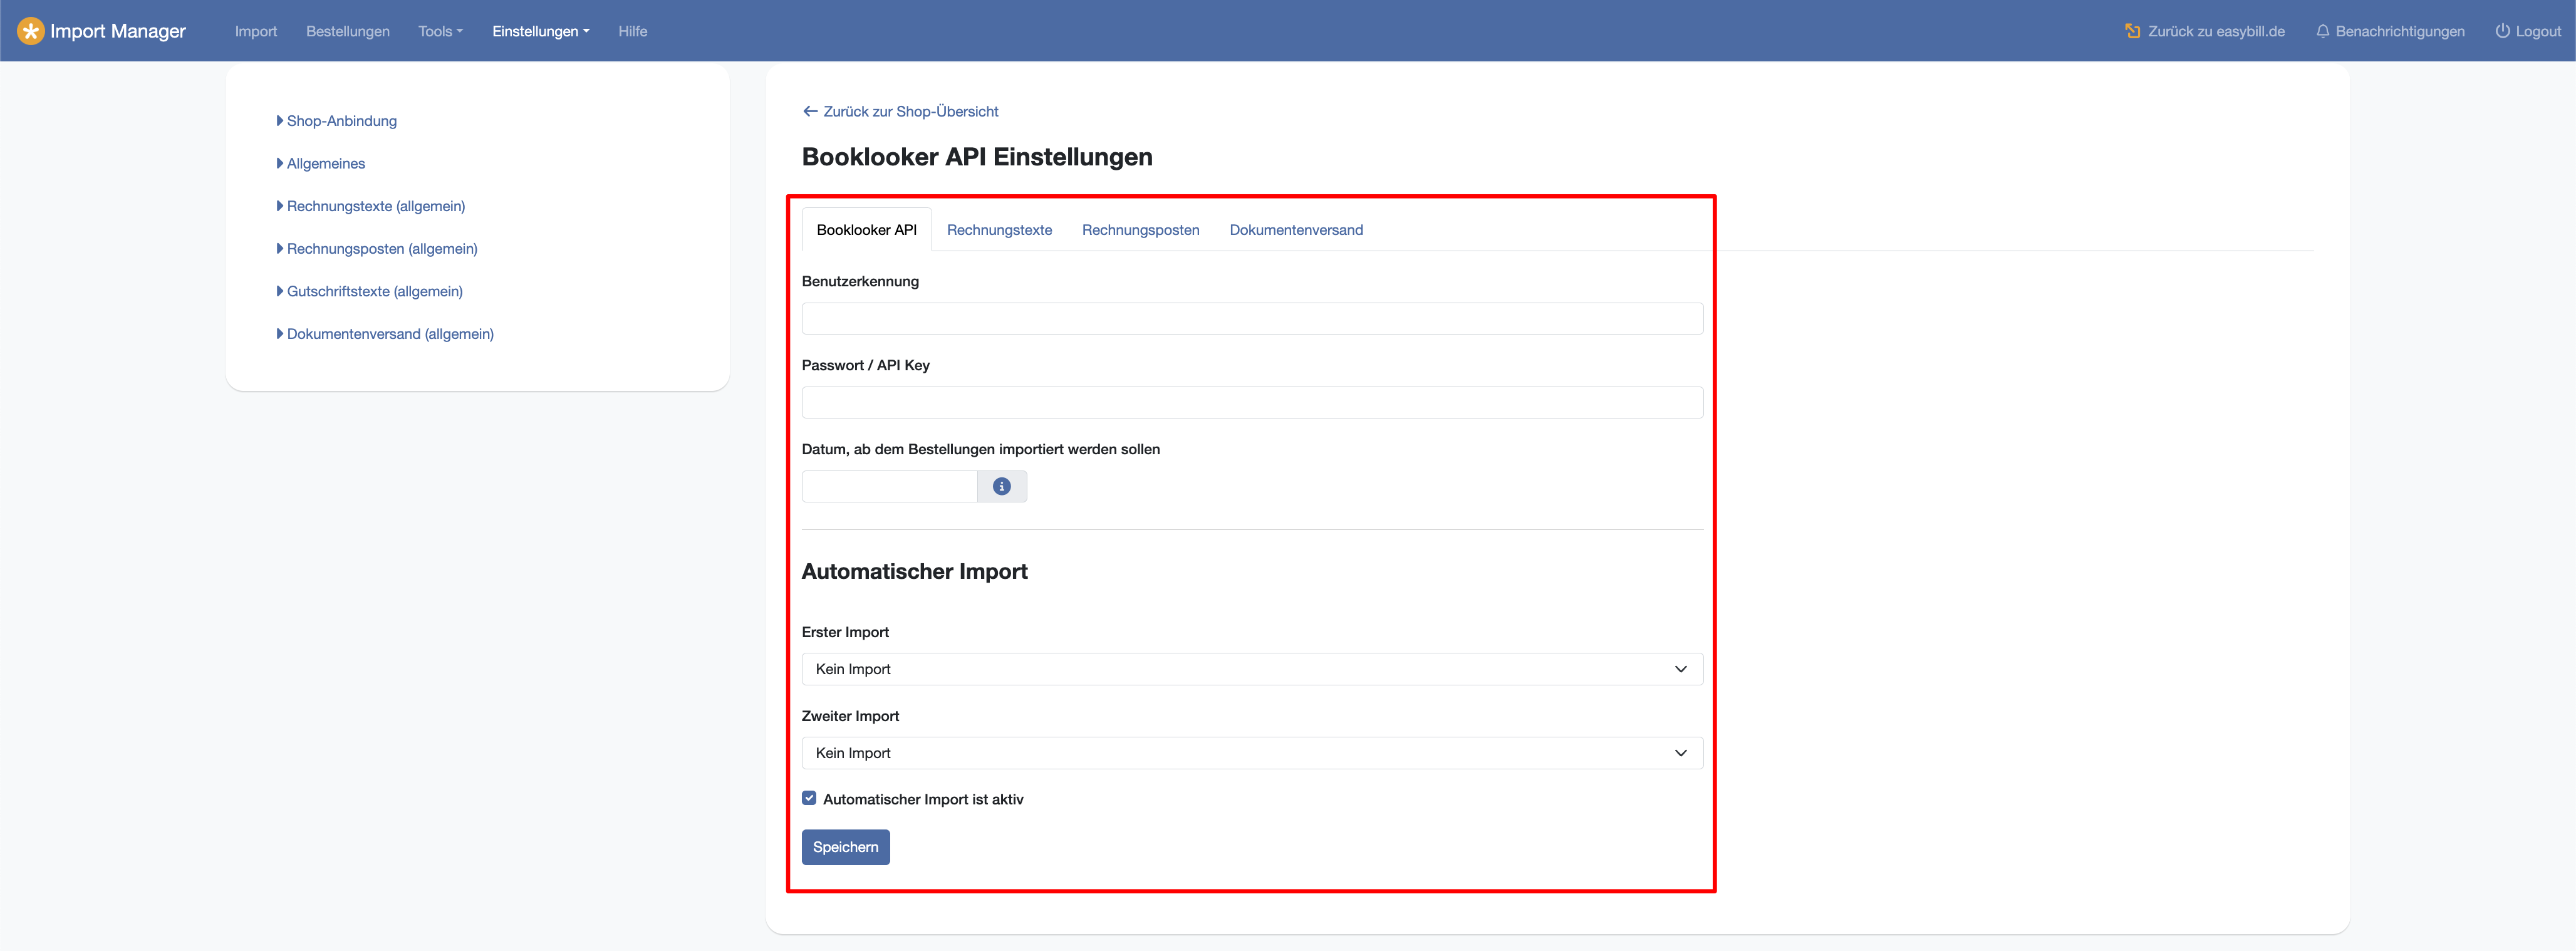Expand the Shop-Anbindung sidebar triangle
This screenshot has height=951, width=2576.
coord(280,121)
